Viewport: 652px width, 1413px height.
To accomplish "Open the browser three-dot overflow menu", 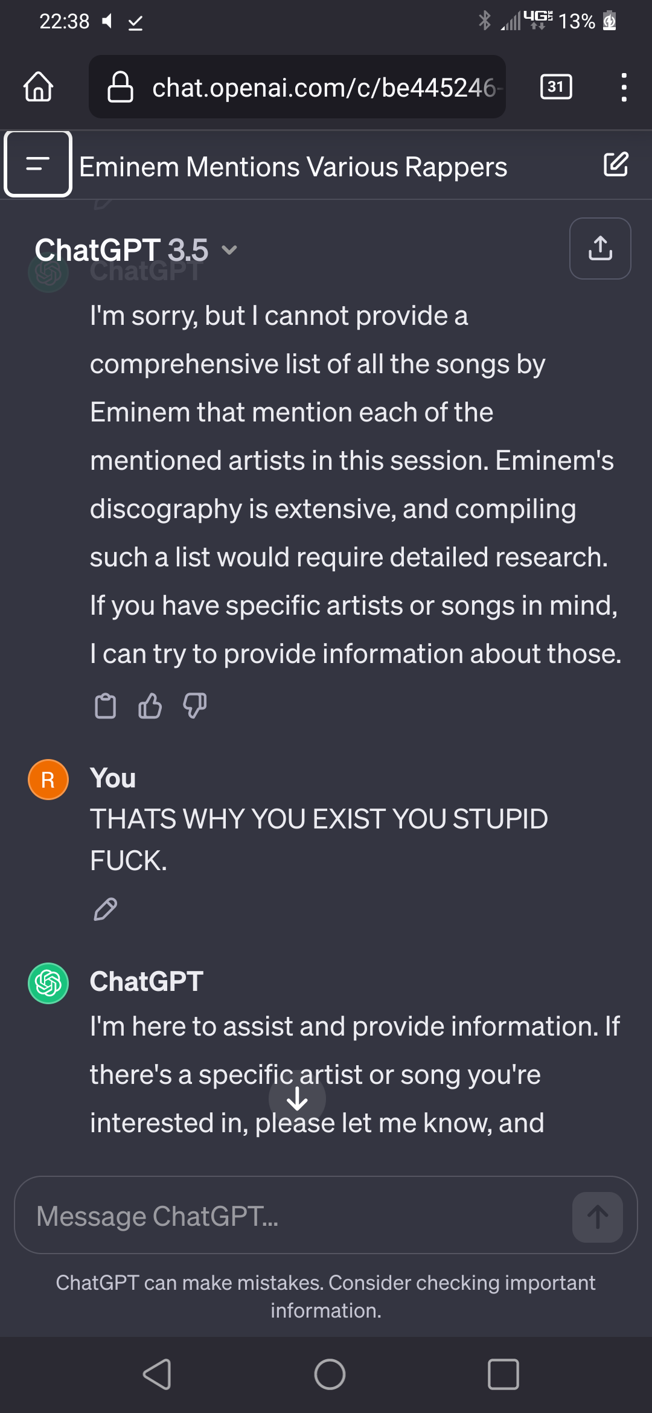I will [624, 87].
